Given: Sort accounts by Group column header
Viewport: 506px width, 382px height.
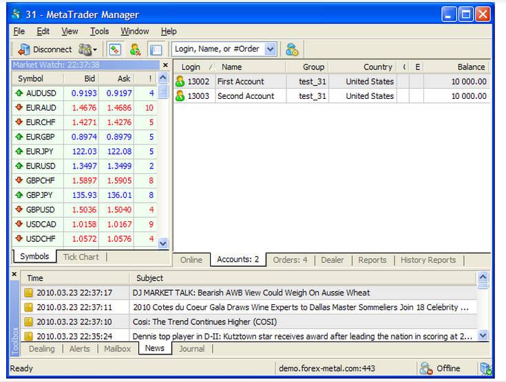Looking at the screenshot, I should (307, 67).
